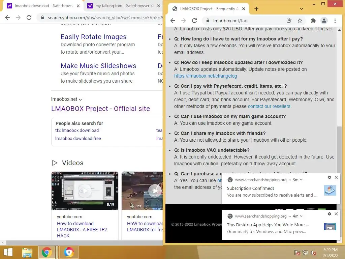Click the Videos section heading
The height and width of the screenshot is (259, 345).
(x=73, y=163)
